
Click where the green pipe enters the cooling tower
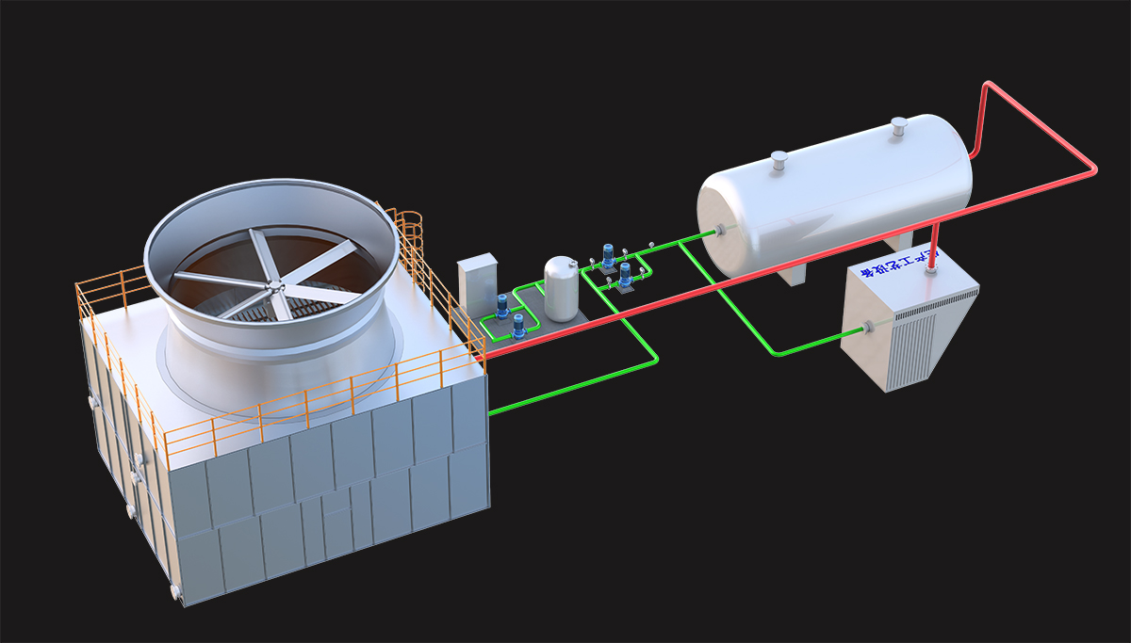pyautogui.click(x=492, y=412)
